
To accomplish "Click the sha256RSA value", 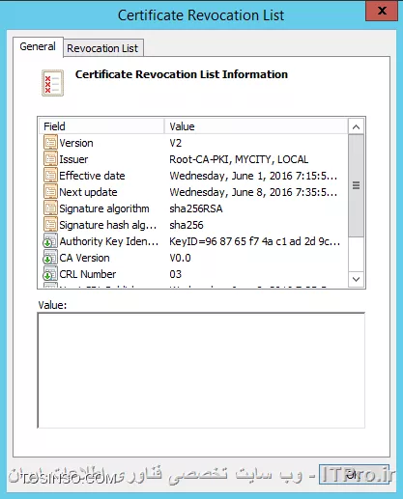I will (196, 208).
